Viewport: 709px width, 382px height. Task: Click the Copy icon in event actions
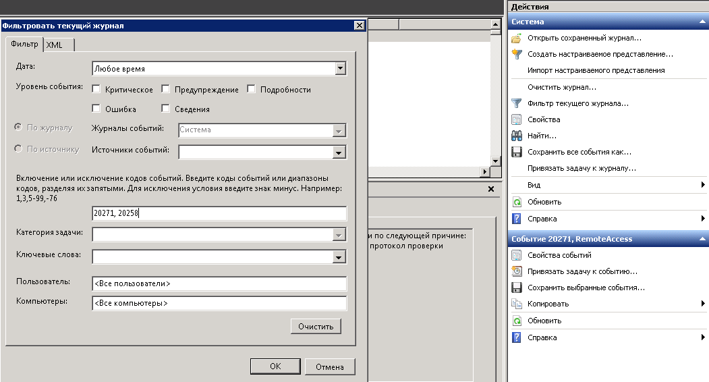pyautogui.click(x=517, y=304)
